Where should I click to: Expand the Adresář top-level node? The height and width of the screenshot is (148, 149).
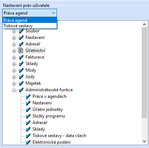click(14, 44)
